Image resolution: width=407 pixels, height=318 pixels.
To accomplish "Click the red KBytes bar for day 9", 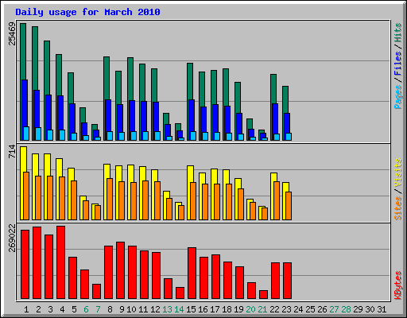I will click(120, 270).
